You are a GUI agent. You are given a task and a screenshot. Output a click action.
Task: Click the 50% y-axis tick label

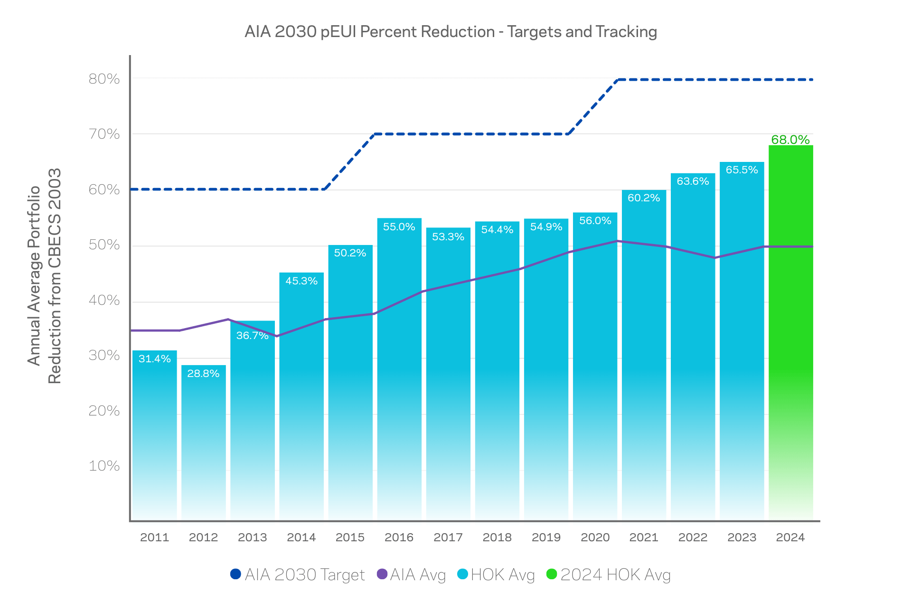point(104,245)
